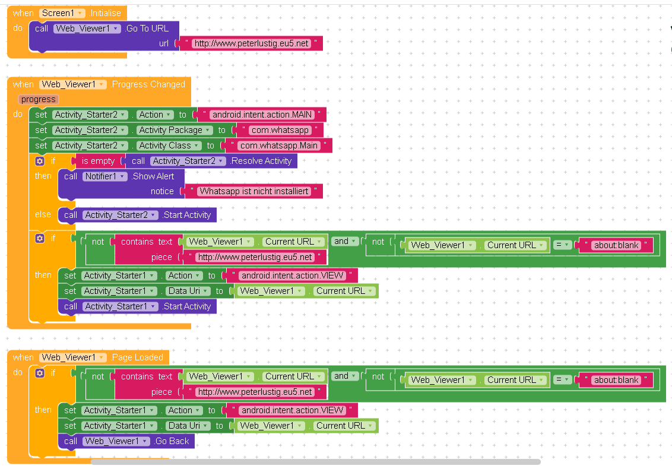This screenshot has height=472, width=672.
Task: Edit the about:blank text string
Action: (616, 245)
